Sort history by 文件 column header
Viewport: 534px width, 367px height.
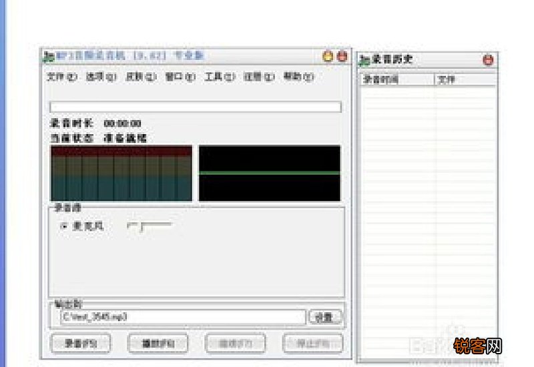point(465,79)
